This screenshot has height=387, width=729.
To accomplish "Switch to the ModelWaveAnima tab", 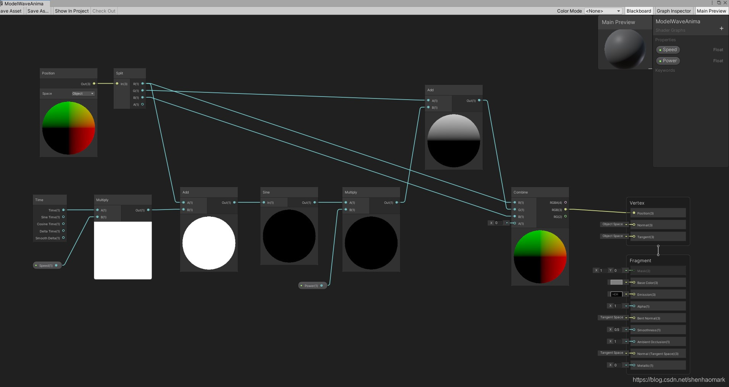I will 24,3.
